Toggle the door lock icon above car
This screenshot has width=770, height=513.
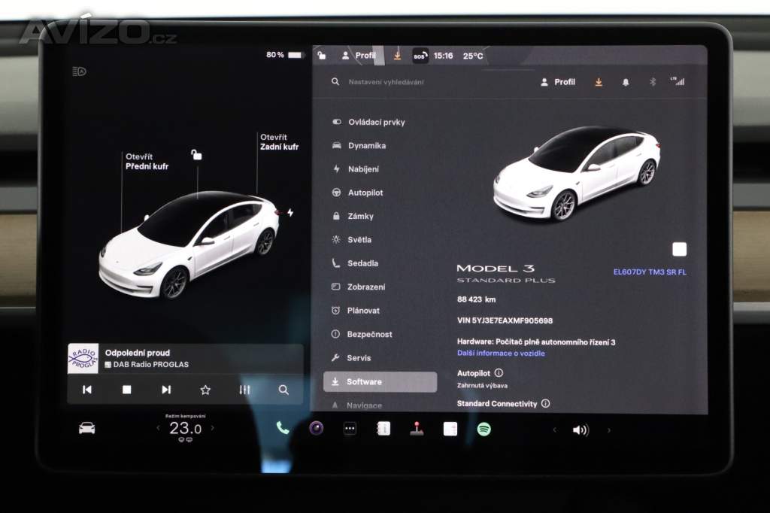pyautogui.click(x=196, y=155)
